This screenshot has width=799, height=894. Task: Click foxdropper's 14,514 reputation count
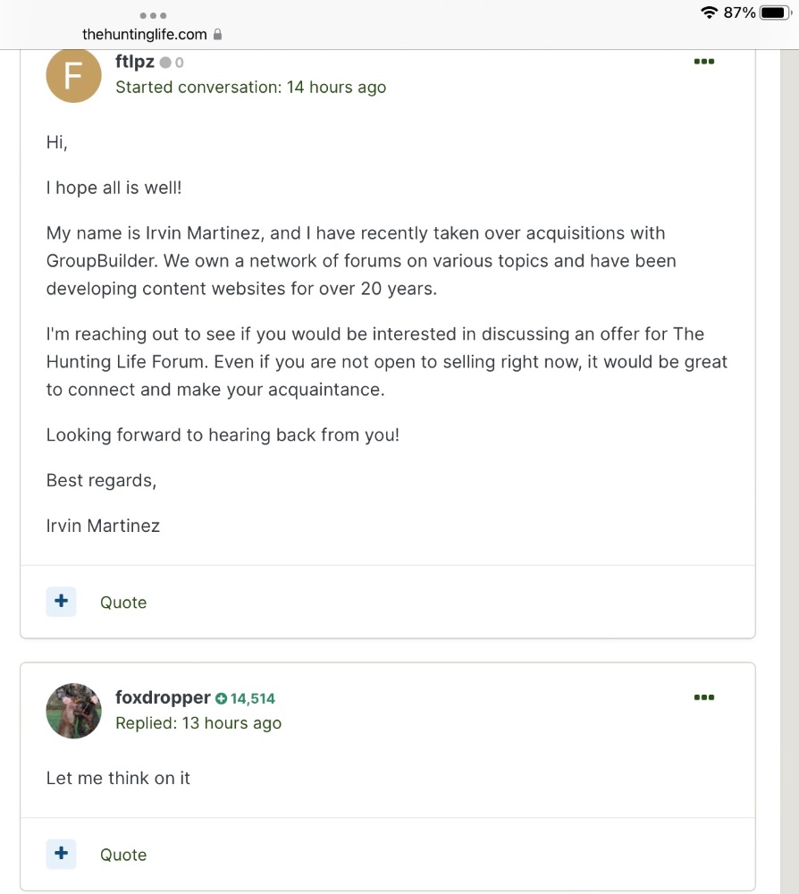pyautogui.click(x=252, y=698)
